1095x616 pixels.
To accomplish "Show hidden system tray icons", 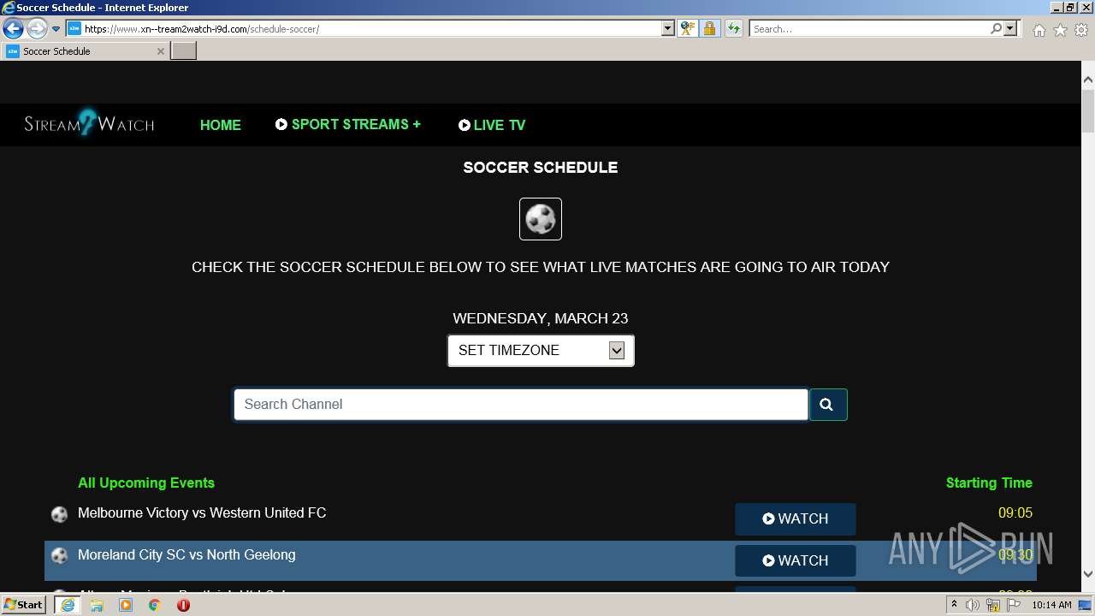I will click(954, 605).
